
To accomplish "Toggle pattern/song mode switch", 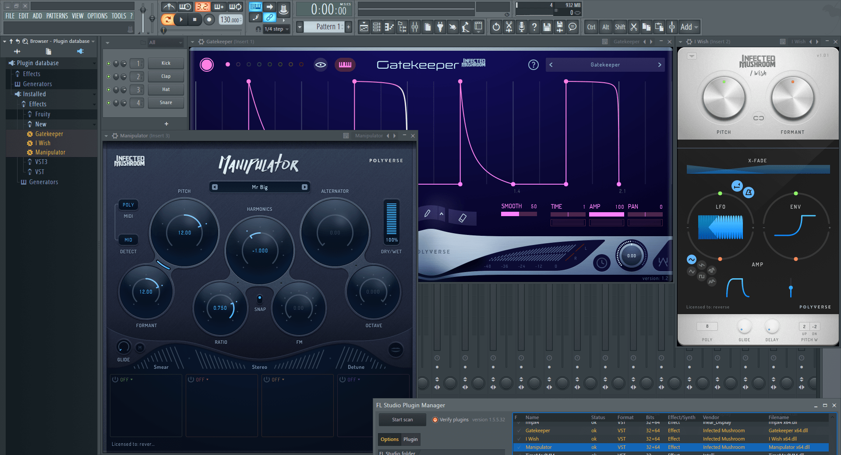I will pyautogui.click(x=167, y=19).
